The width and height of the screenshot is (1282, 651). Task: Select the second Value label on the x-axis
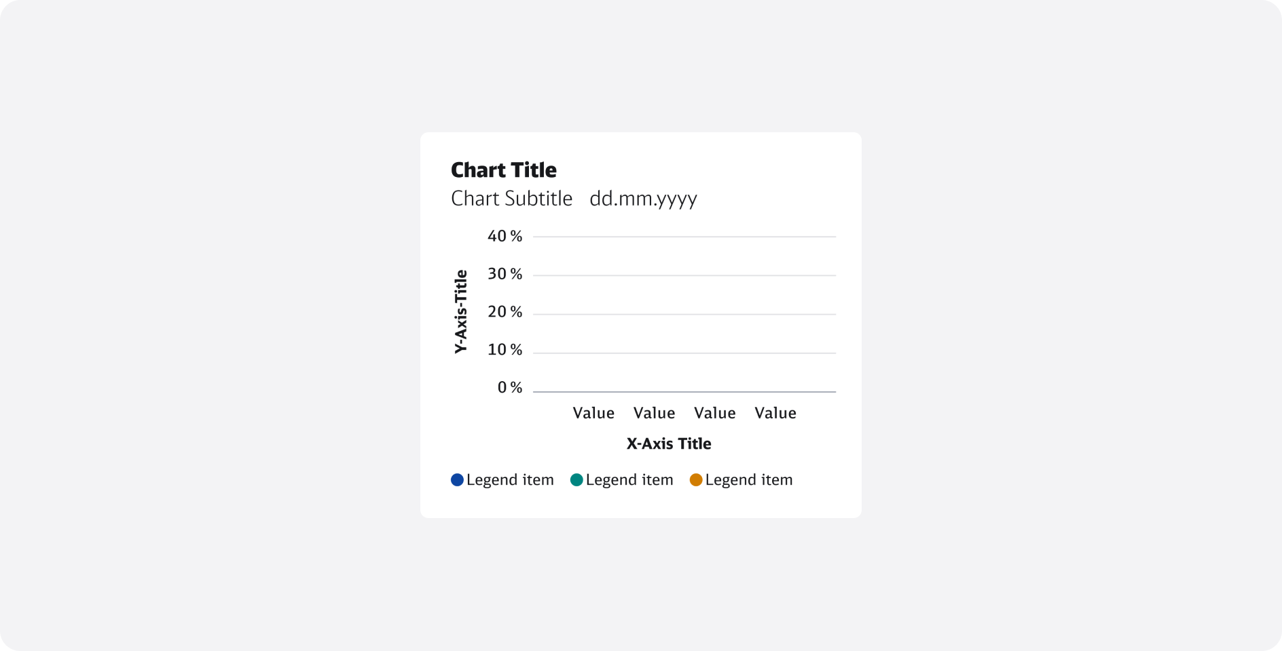[654, 413]
